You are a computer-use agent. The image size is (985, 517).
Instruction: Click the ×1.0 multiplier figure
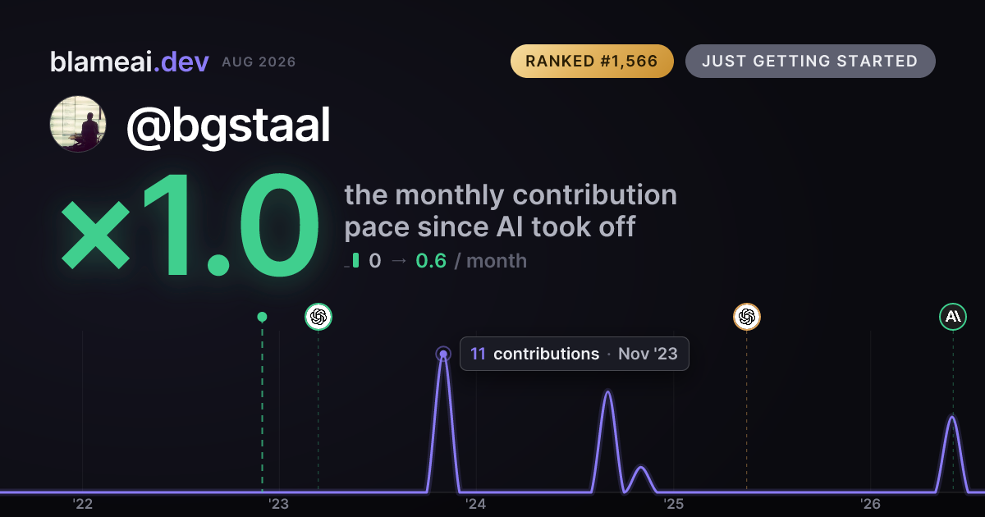190,227
